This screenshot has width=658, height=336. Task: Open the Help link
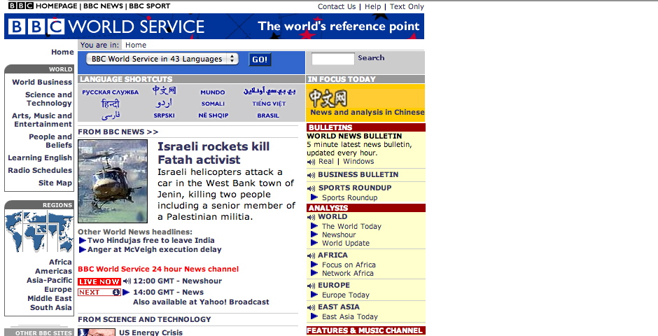pos(372,7)
